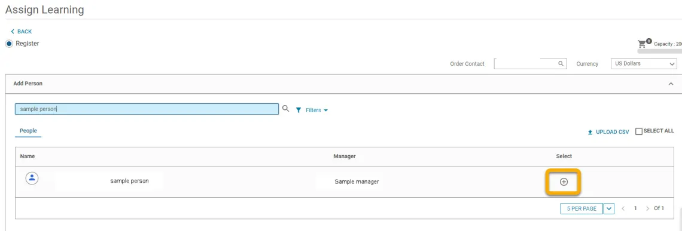682x231 pixels.
Task: Click sample person's avatar icon
Action: 32,178
